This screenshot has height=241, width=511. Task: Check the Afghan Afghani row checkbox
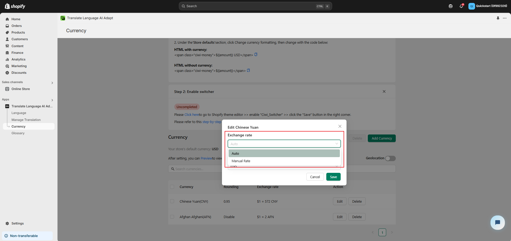[172, 217]
